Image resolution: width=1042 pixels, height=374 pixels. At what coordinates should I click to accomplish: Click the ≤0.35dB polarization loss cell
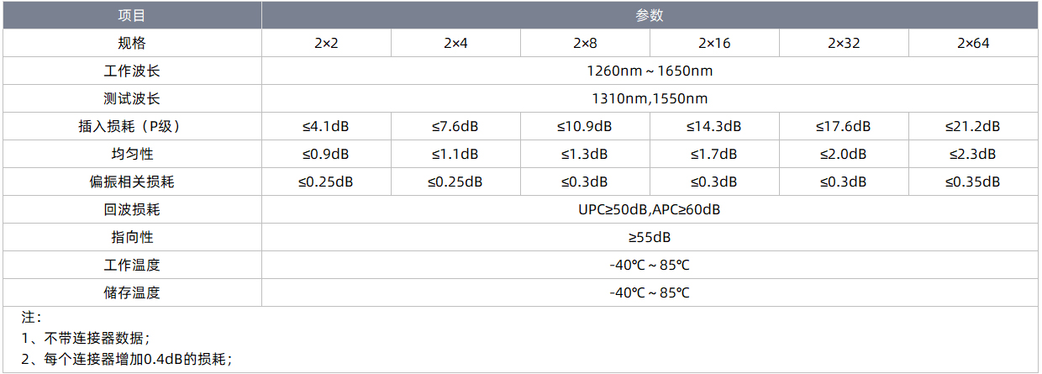973,182
